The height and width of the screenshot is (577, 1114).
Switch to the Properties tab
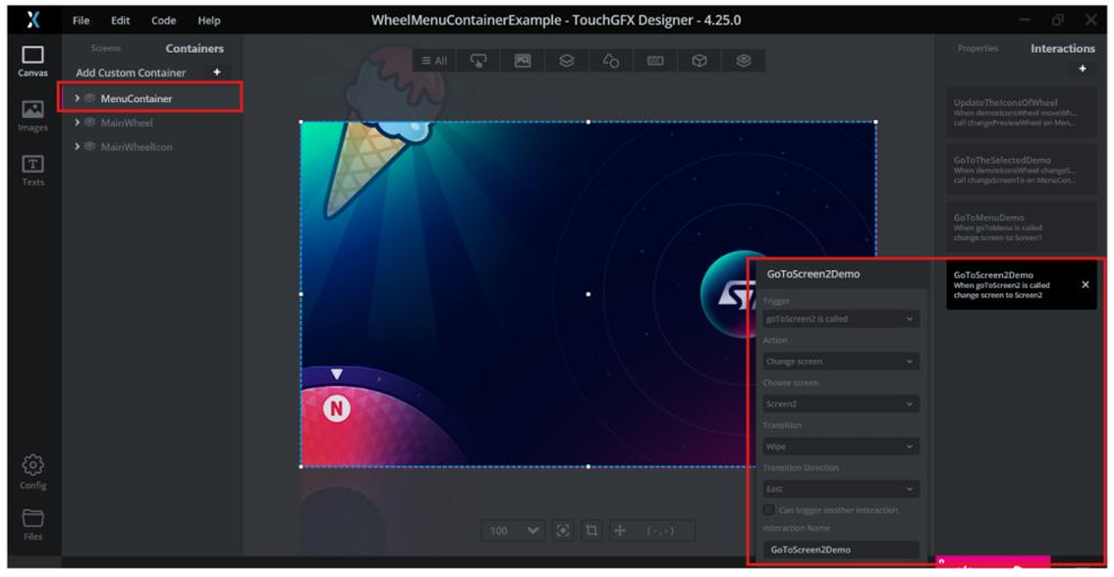click(977, 48)
